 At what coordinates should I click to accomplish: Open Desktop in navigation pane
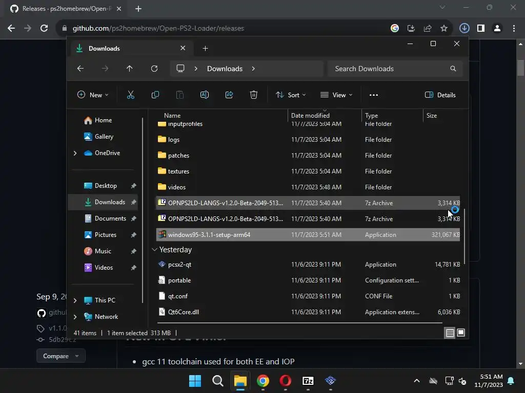click(106, 186)
